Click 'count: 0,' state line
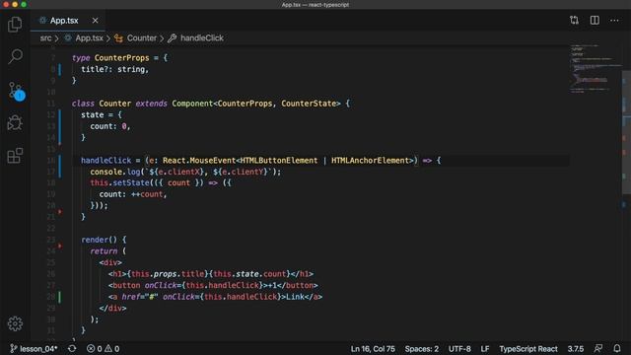The image size is (631, 355). [x=109, y=126]
